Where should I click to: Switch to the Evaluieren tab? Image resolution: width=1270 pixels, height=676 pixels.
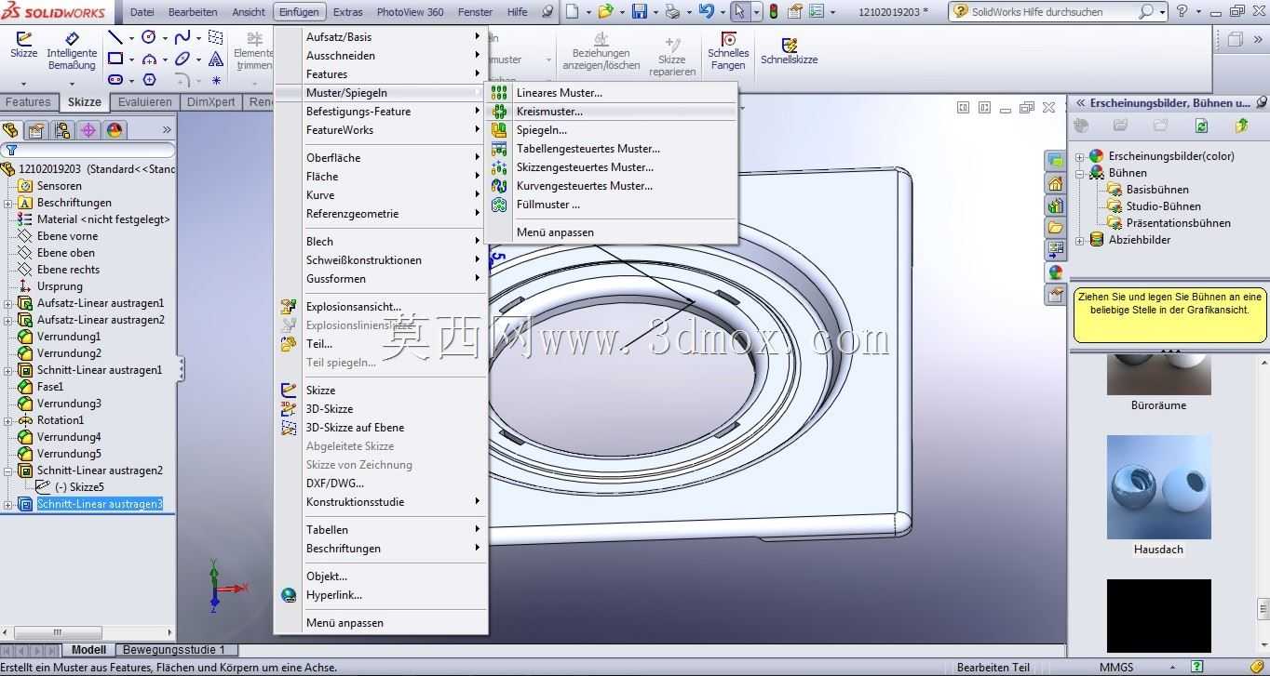coord(145,102)
